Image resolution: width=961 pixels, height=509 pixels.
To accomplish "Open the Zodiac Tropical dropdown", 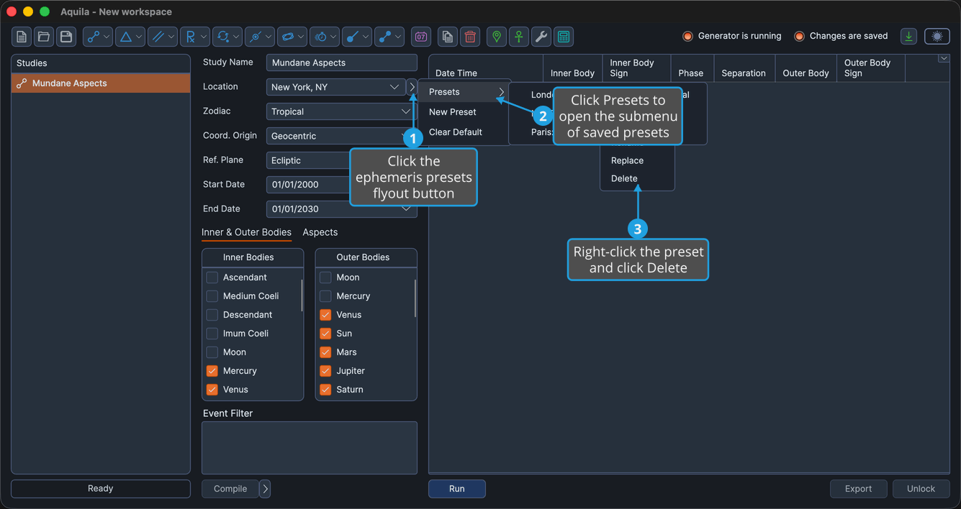I will (341, 111).
